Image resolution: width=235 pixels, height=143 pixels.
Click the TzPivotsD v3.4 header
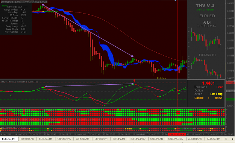14,7
